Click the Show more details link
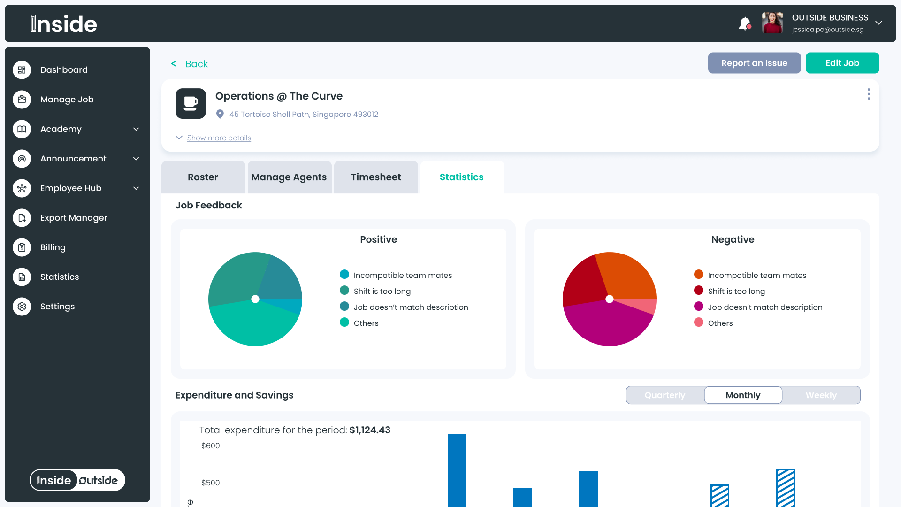 [219, 138]
